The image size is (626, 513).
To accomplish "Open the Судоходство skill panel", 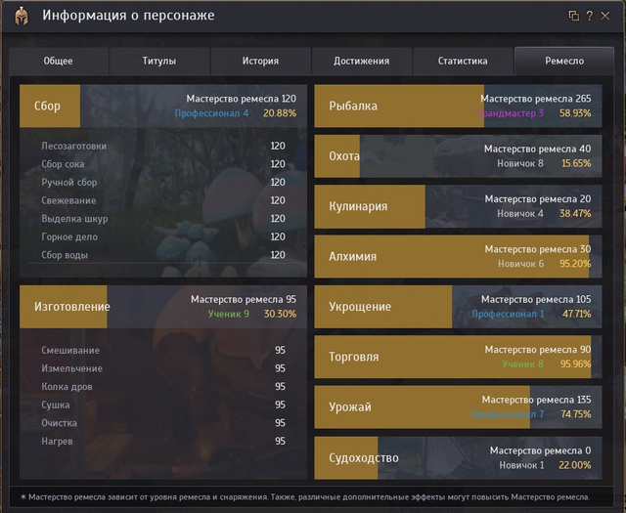I will [458, 458].
